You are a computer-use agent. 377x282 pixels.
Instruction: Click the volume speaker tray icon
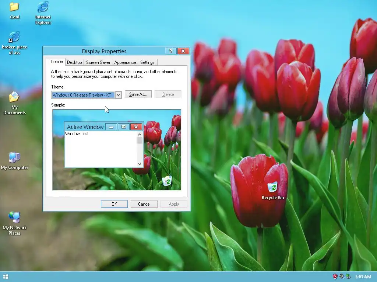click(x=341, y=276)
